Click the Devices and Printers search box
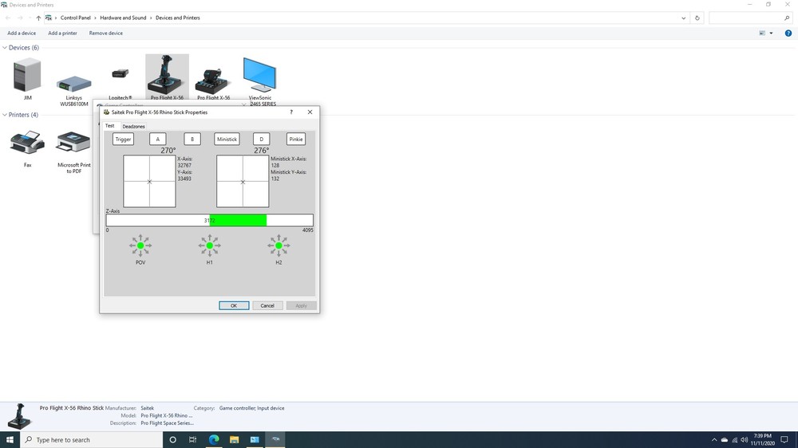The width and height of the screenshot is (798, 448). pos(750,18)
